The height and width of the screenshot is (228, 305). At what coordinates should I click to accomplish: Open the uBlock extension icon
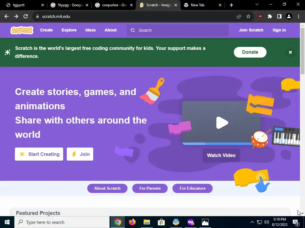[260, 17]
